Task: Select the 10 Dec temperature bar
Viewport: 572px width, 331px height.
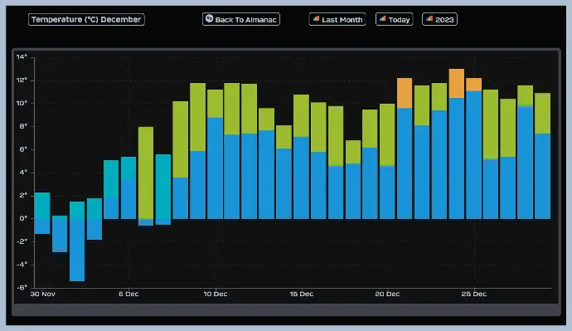Action: coord(215,154)
